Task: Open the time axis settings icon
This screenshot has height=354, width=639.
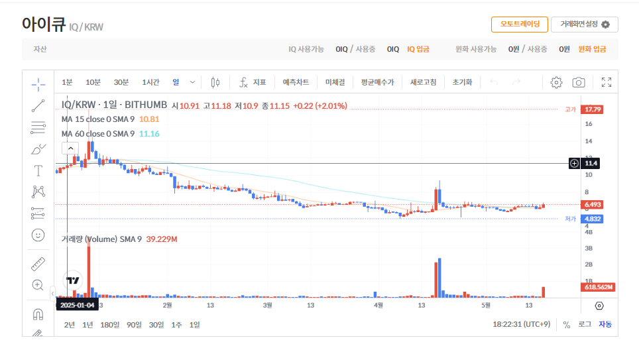Action: (x=599, y=306)
